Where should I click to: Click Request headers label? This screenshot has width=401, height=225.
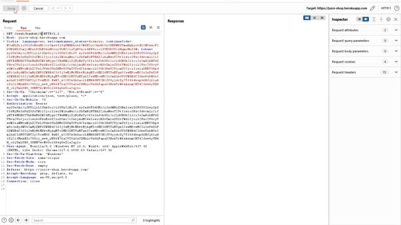click(x=344, y=72)
